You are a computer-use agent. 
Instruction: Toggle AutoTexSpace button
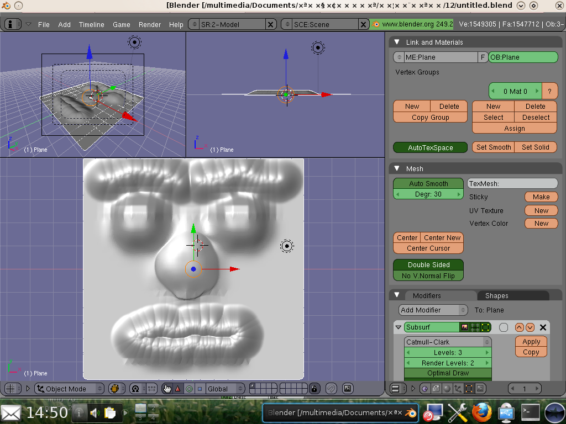coord(430,147)
